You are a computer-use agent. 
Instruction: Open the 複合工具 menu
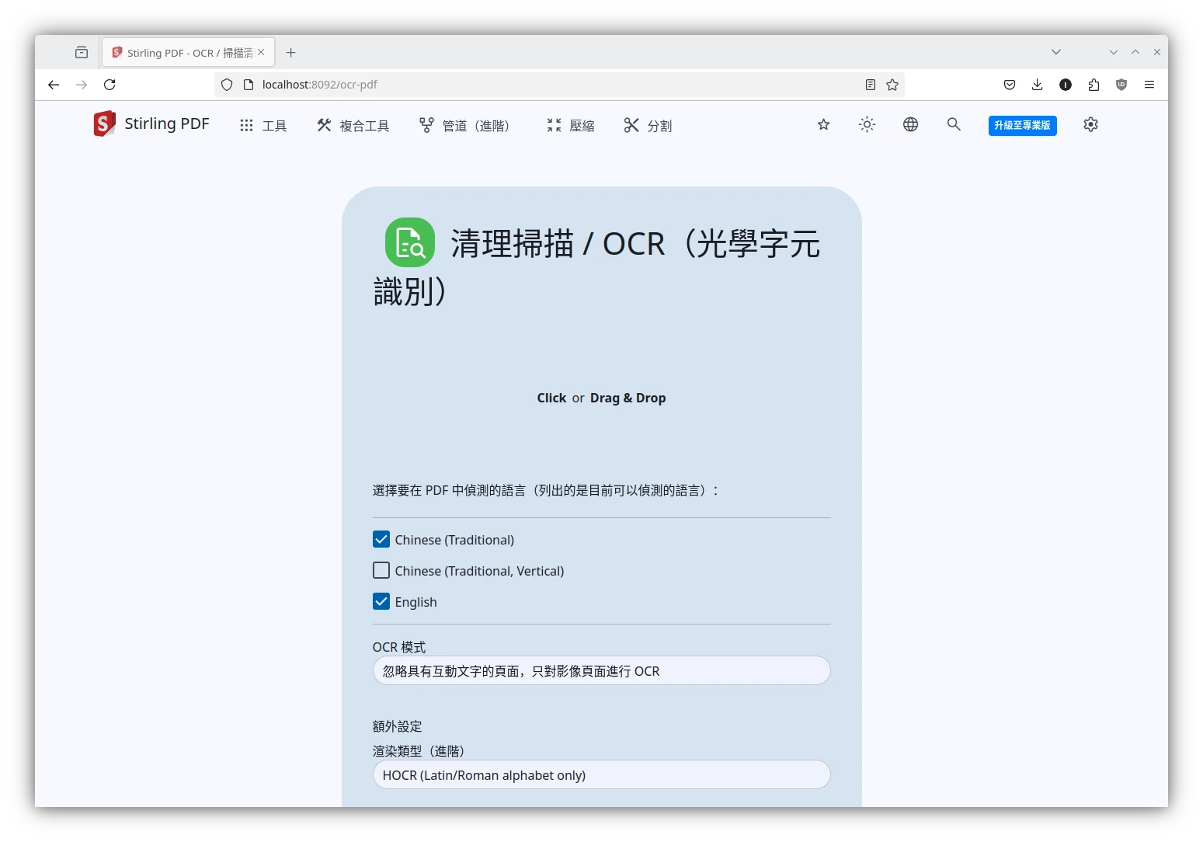[353, 125]
